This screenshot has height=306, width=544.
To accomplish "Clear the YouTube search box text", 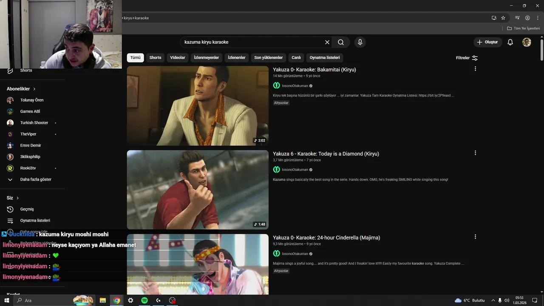I will pos(327,42).
